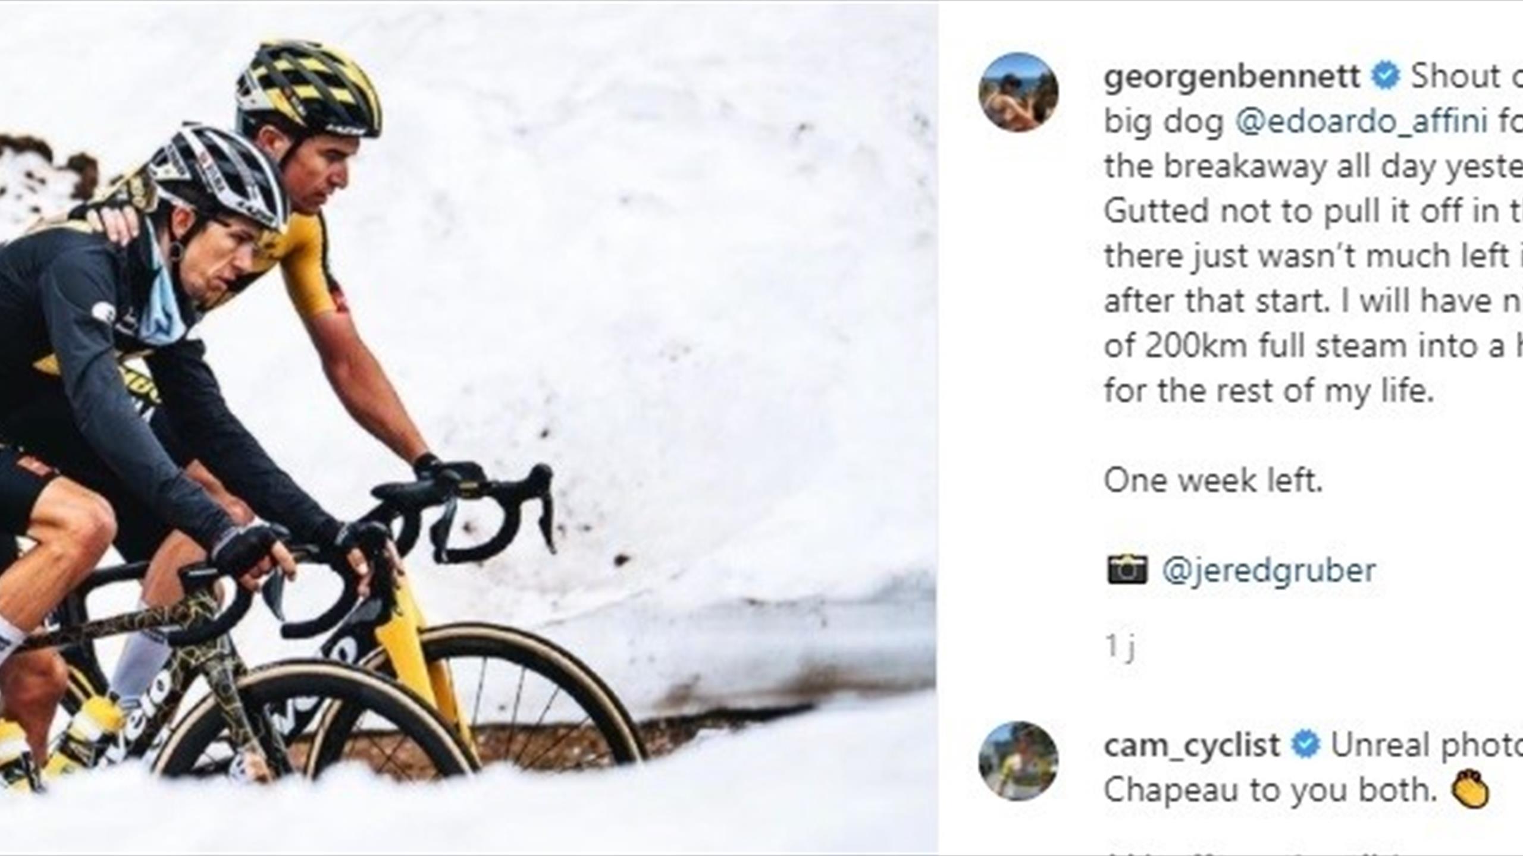The width and height of the screenshot is (1523, 856).
Task: Click cam_cyclist's blue verified badge
Action: [x=1305, y=745]
